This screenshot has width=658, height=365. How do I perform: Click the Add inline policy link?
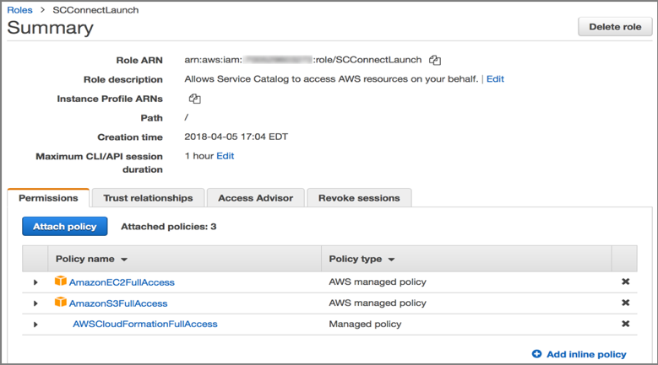[586, 355]
